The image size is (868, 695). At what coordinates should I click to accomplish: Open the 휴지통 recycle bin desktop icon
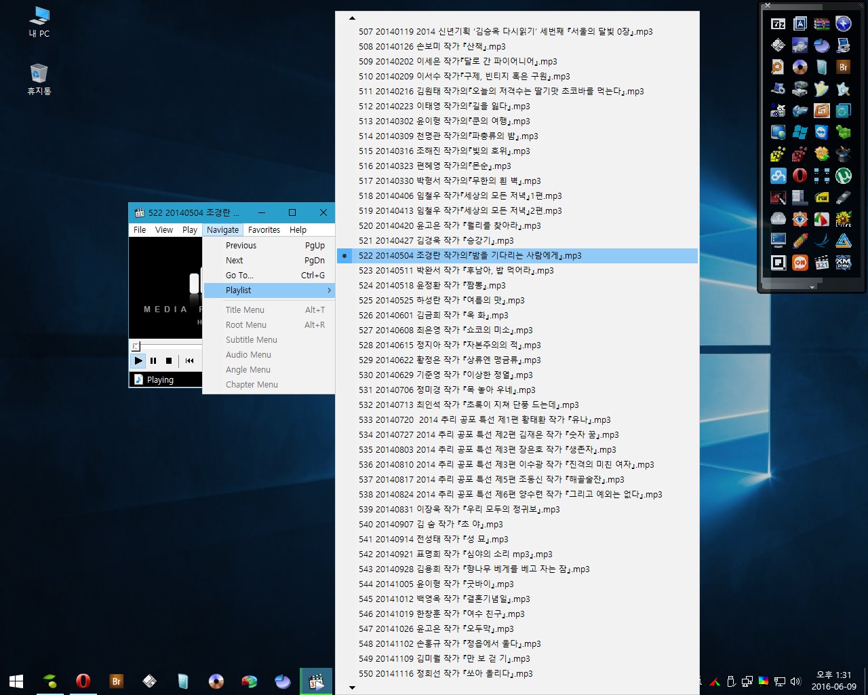coord(39,79)
